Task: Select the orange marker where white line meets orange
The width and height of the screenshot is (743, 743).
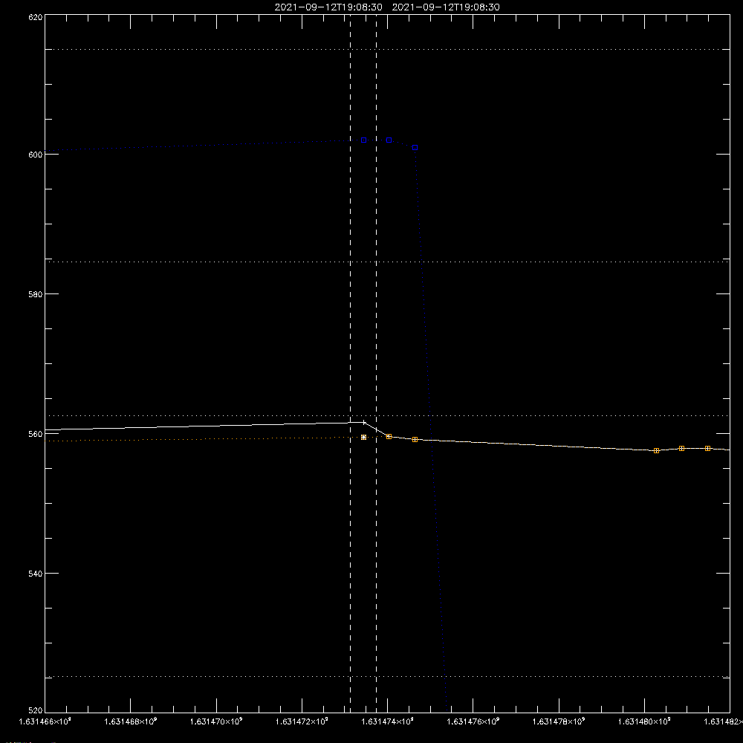Action: pyautogui.click(x=389, y=436)
